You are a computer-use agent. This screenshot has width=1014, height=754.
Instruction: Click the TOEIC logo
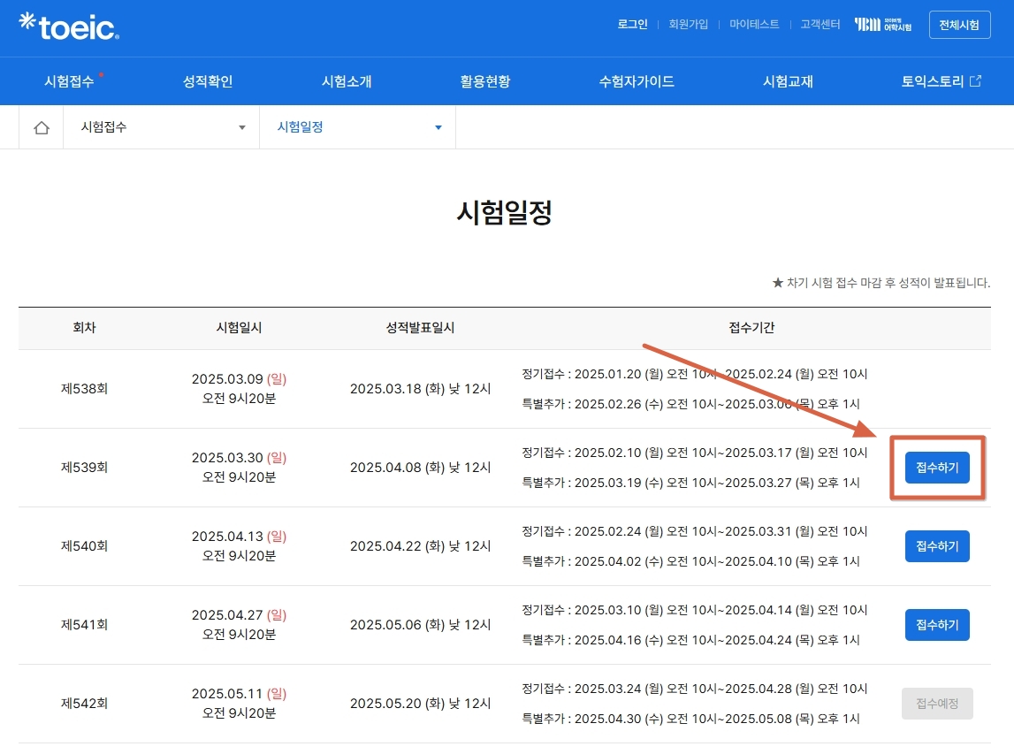(x=69, y=27)
